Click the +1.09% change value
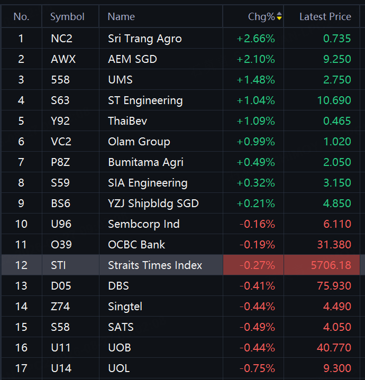Image resolution: width=365 pixels, height=380 pixels. [x=255, y=121]
